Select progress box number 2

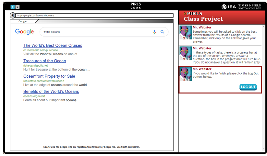(x=17, y=7)
